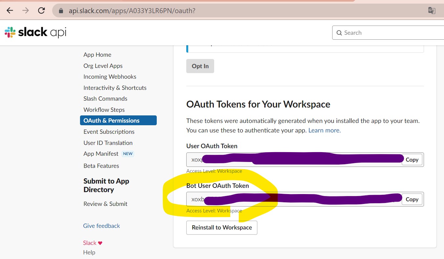Viewport: 444px width, 259px height.
Task: Go to User ID Translation
Action: [x=108, y=143]
